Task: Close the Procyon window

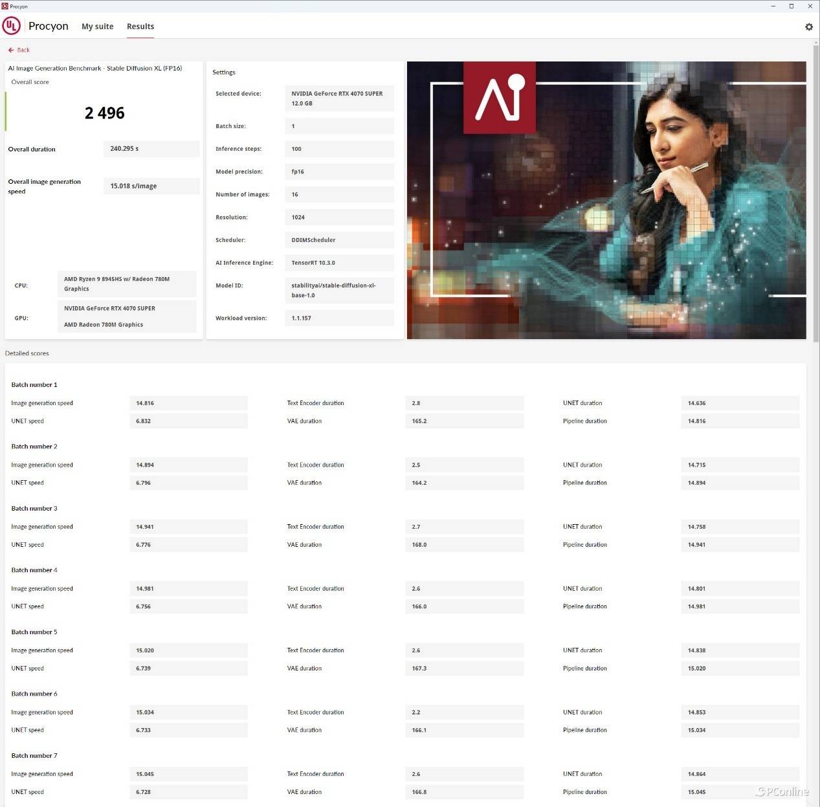Action: coord(810,6)
